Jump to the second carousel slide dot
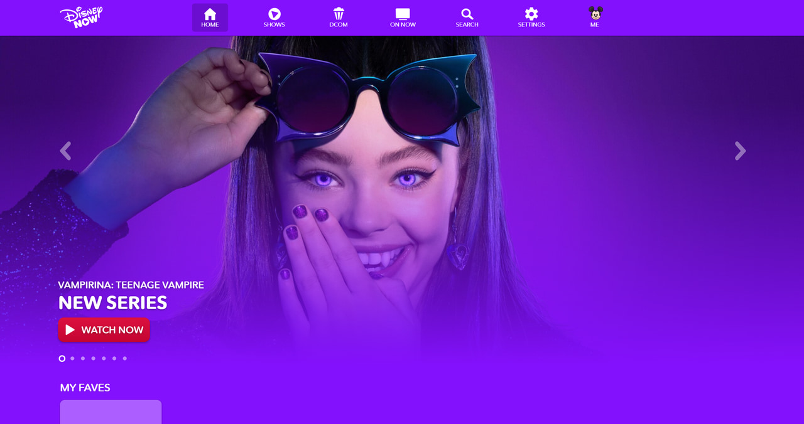 point(72,359)
